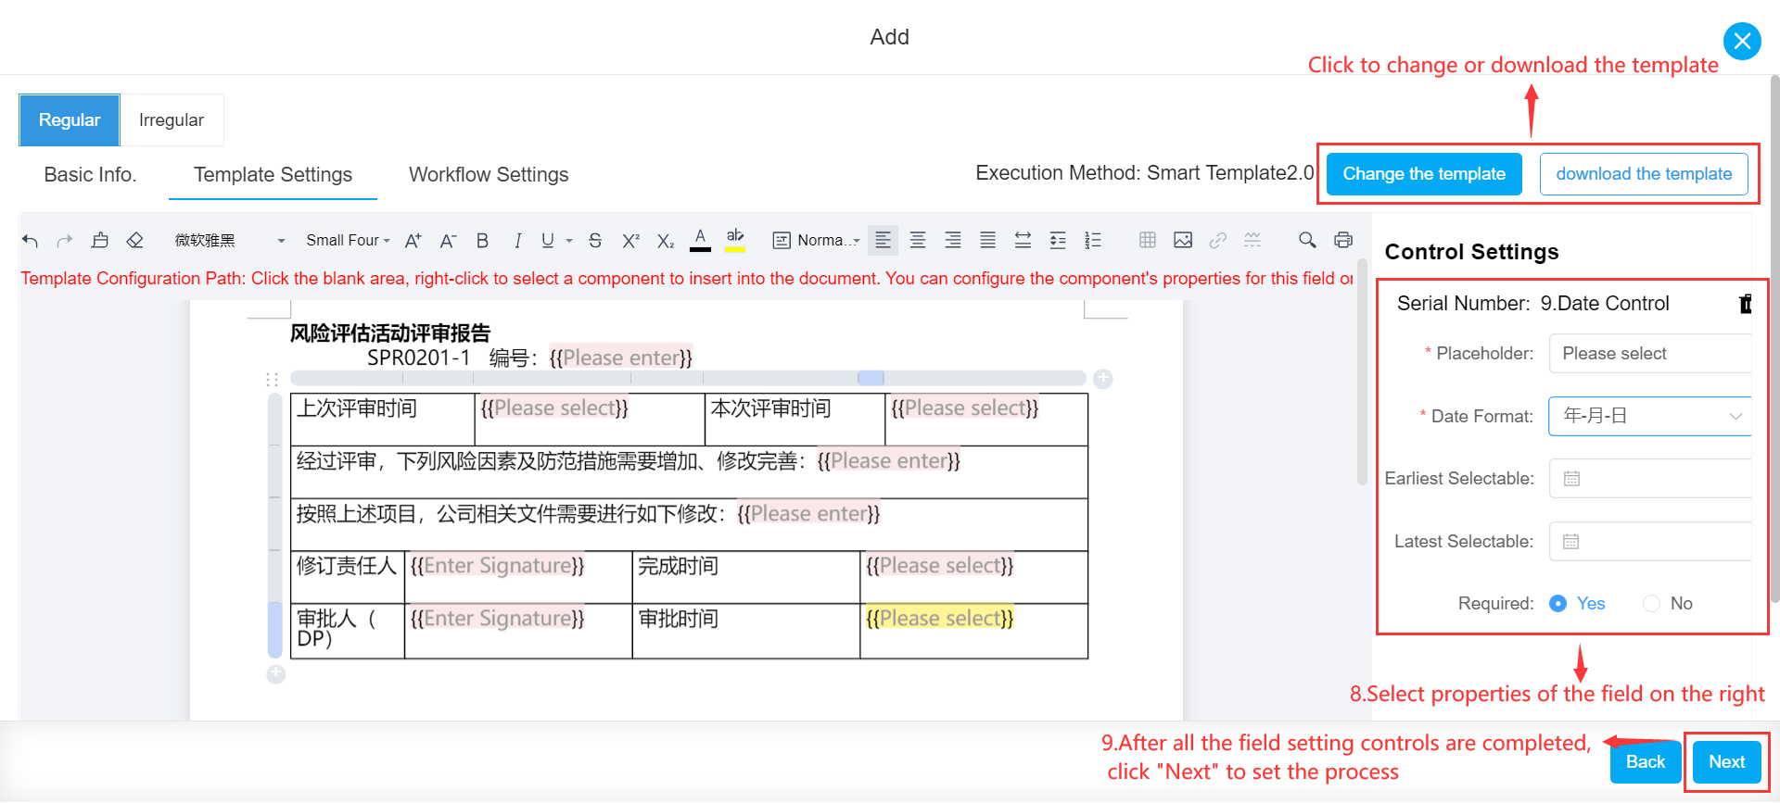This screenshot has width=1780, height=803.
Task: Select 上次评审时间 Please select placeholder
Action: [x=554, y=408]
